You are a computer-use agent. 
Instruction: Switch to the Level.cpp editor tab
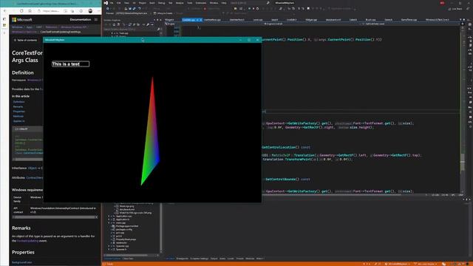pyautogui.click(x=258, y=20)
